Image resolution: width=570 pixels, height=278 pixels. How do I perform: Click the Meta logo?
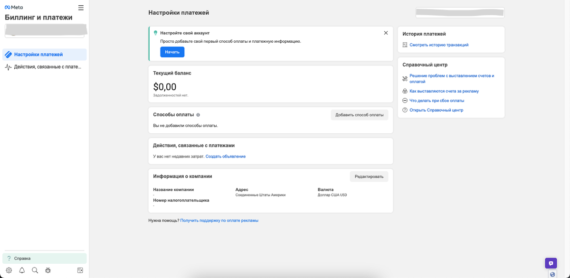[14, 8]
